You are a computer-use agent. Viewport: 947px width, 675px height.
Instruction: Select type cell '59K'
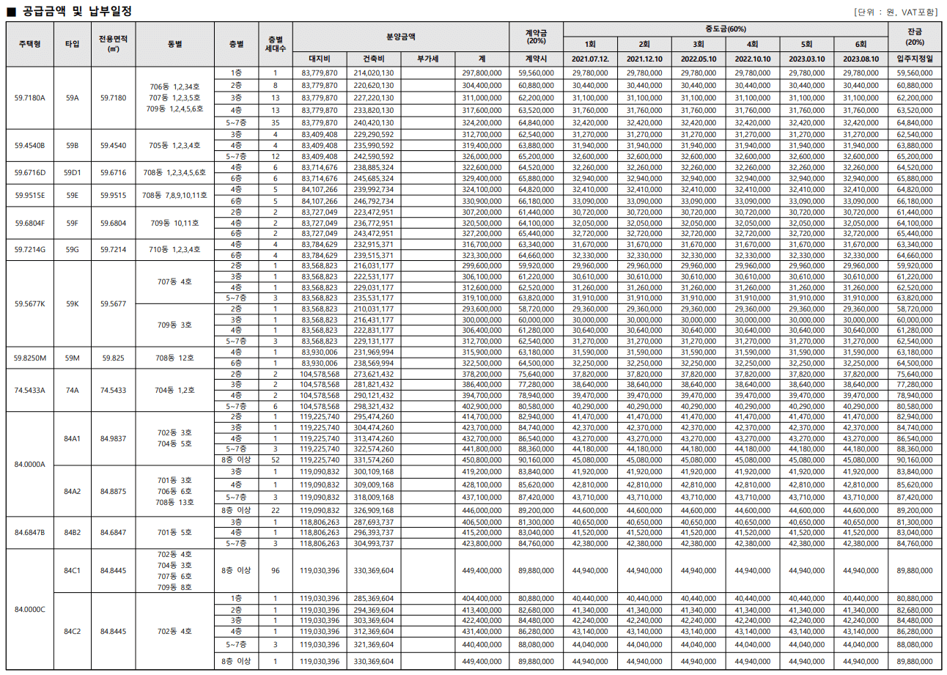pyautogui.click(x=72, y=303)
